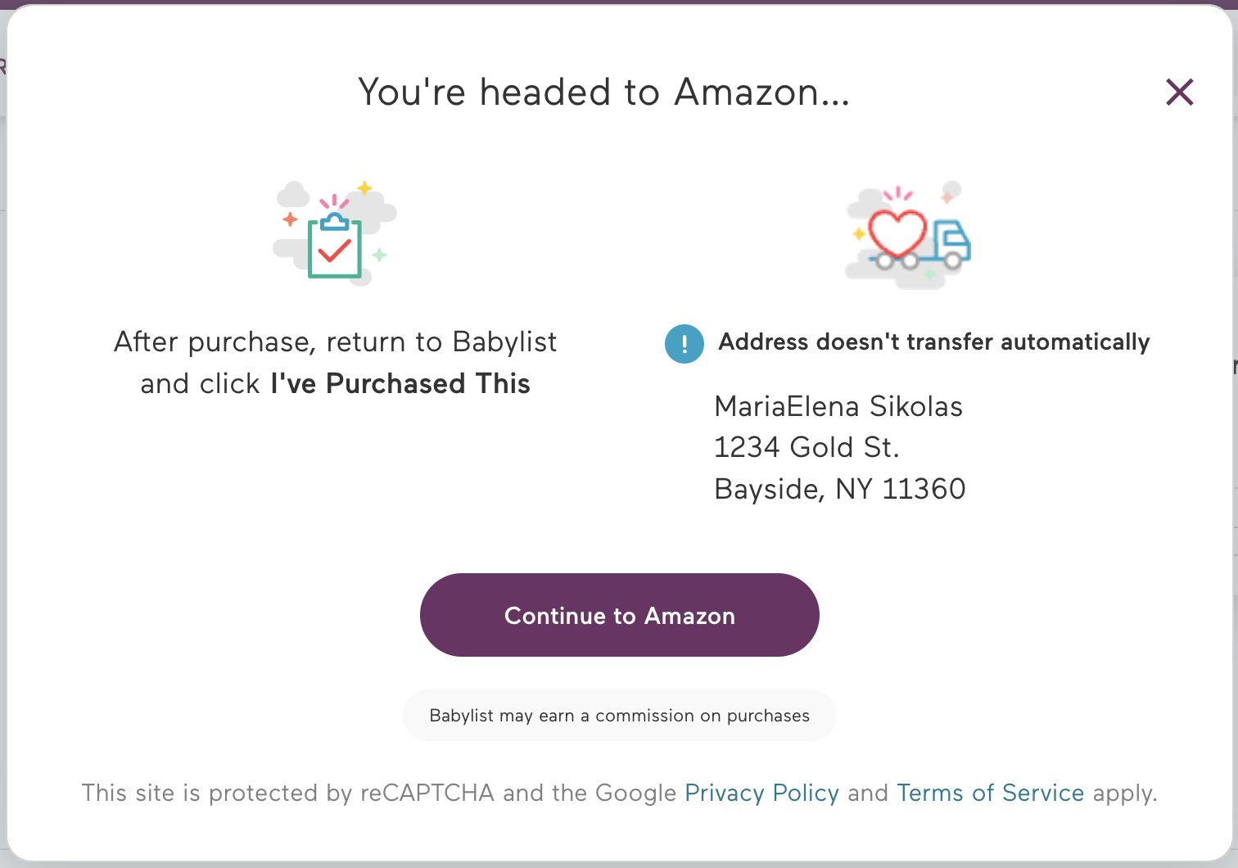1238x868 pixels.
Task: Click the heart delivery truck illustration
Action: coord(907,235)
